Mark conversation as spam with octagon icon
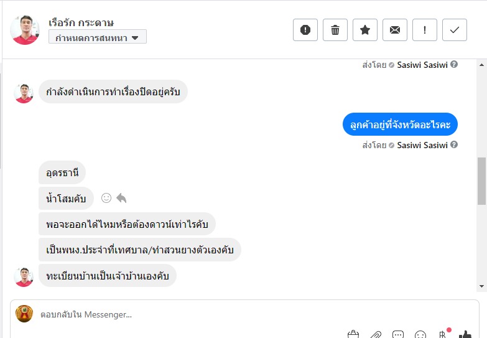Screen dimensions: 487x338 tap(305, 30)
